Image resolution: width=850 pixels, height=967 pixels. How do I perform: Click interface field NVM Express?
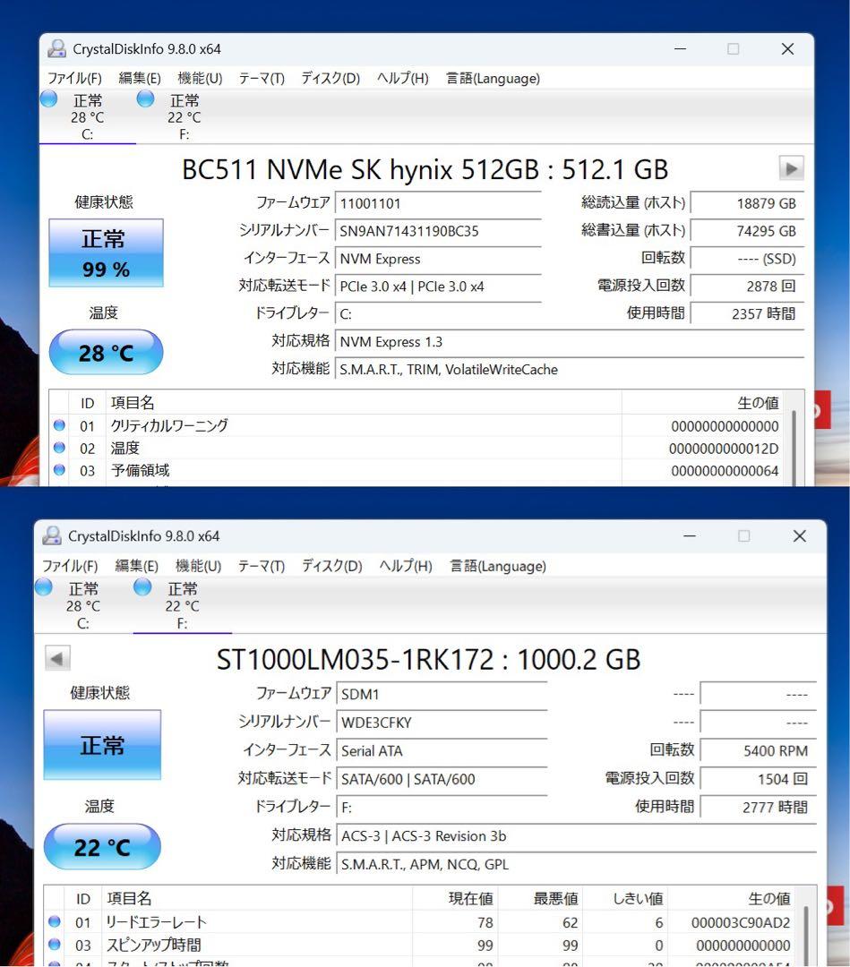438,259
